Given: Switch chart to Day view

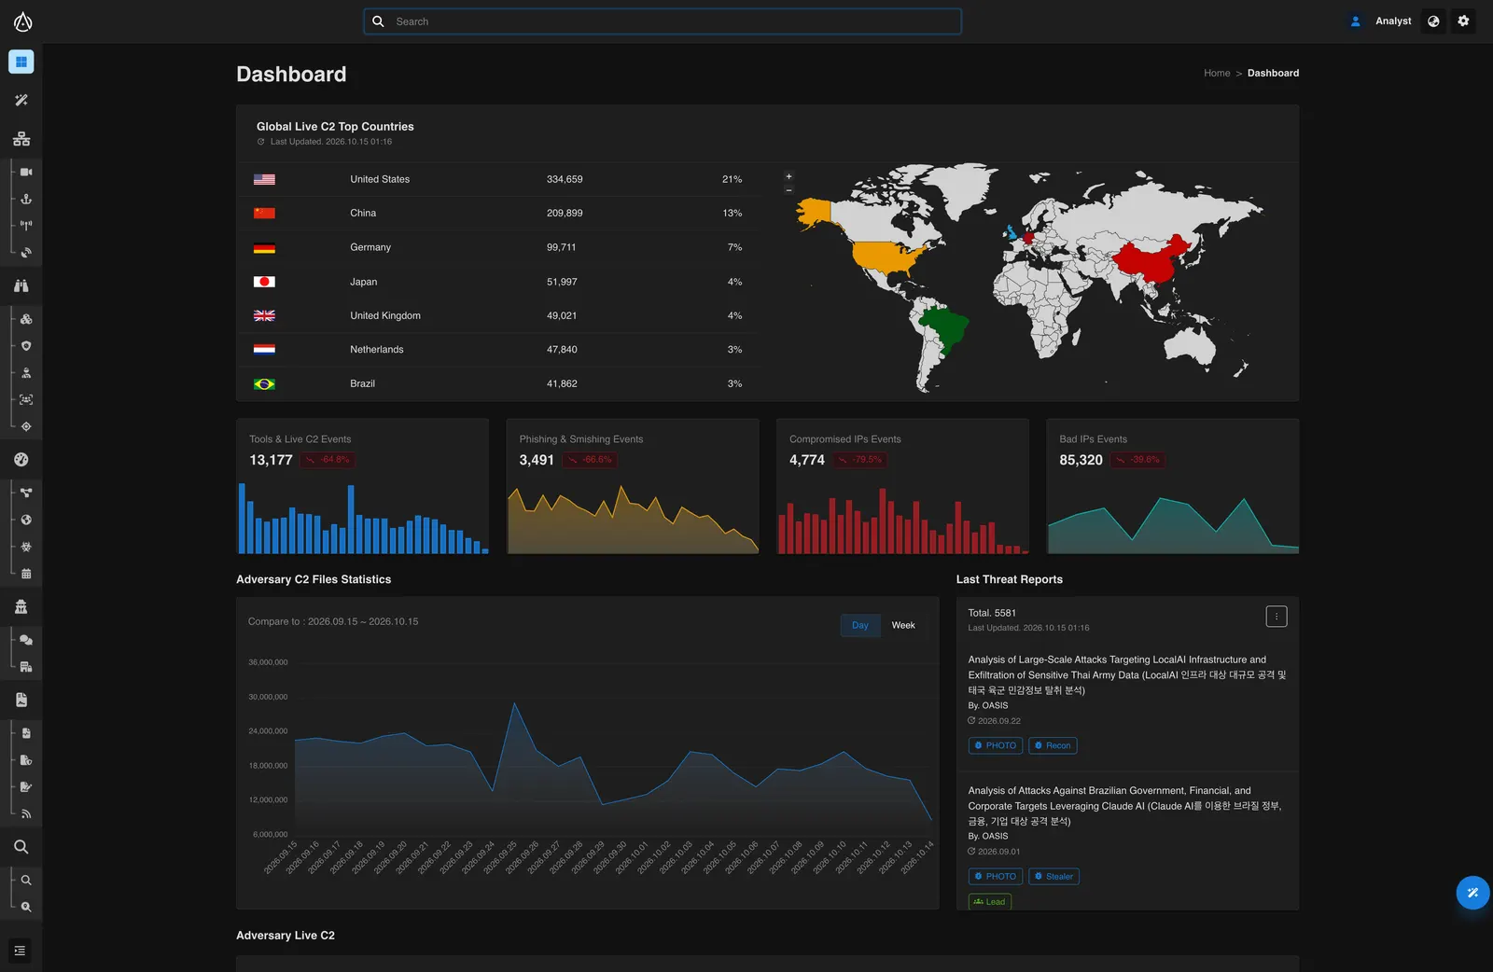Looking at the screenshot, I should click(x=860, y=626).
